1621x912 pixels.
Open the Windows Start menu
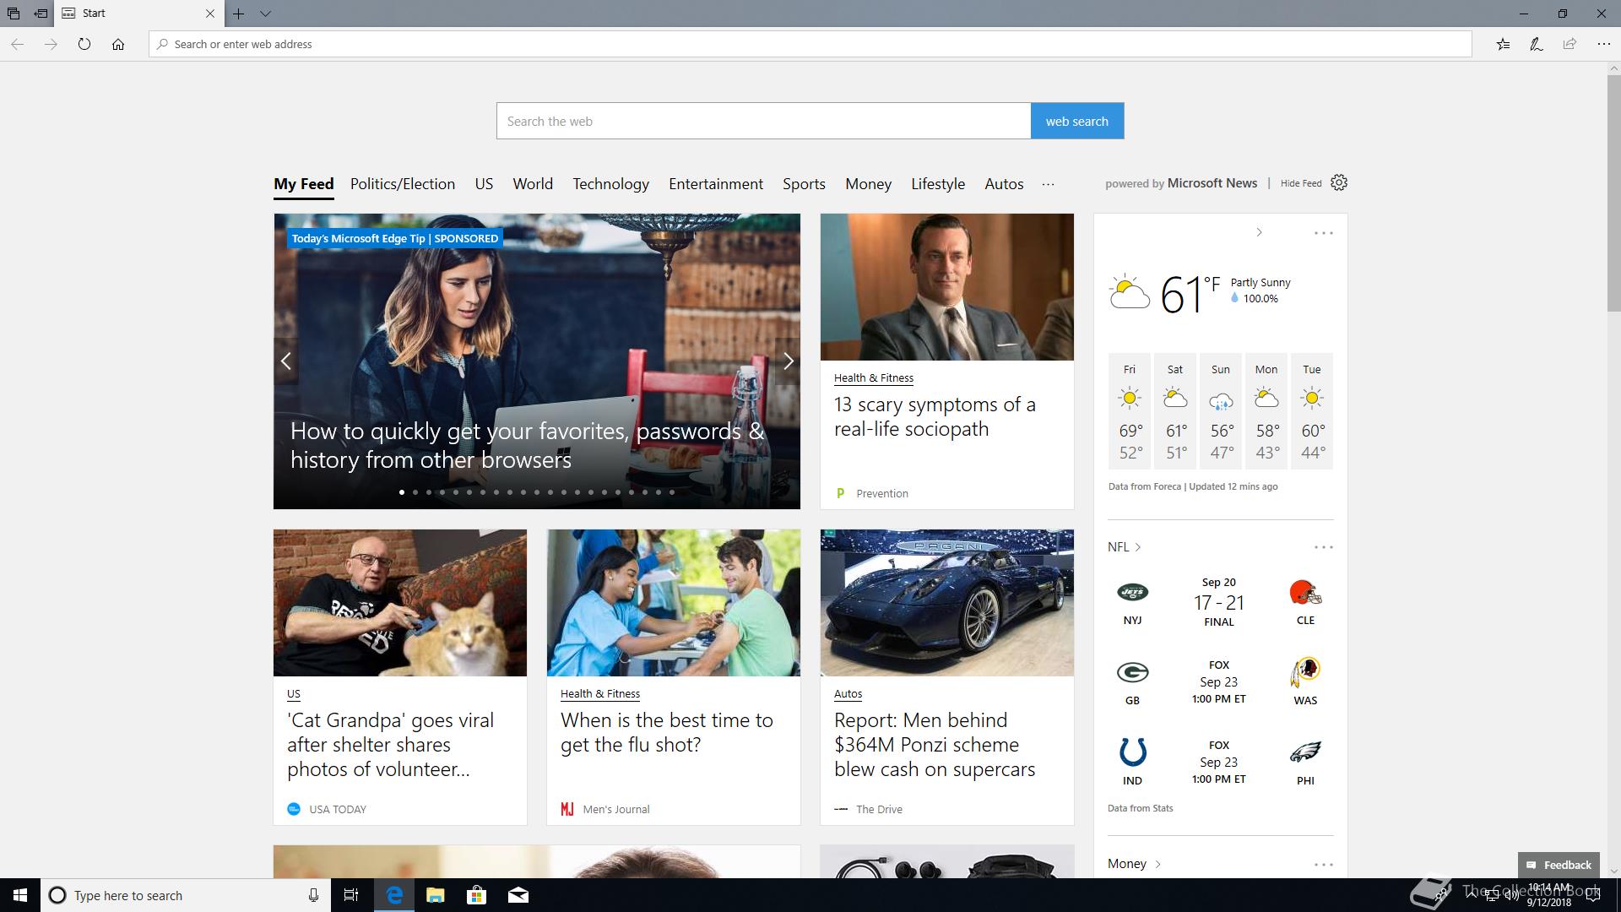(x=20, y=895)
